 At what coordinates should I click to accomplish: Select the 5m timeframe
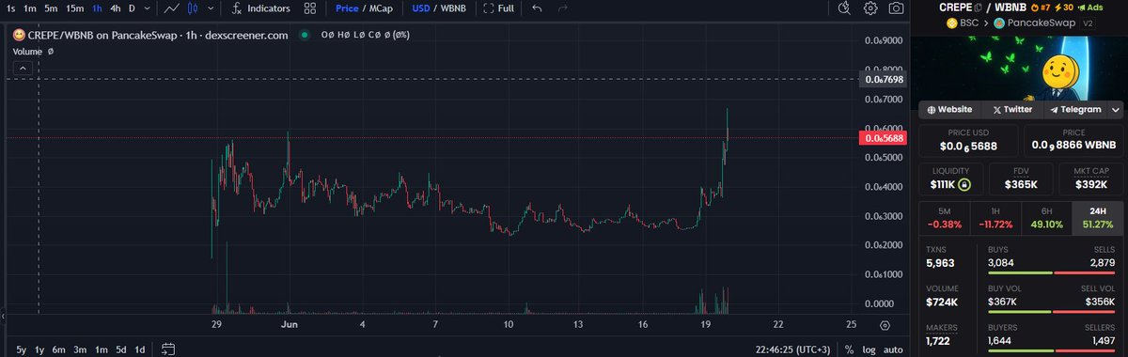point(52,8)
